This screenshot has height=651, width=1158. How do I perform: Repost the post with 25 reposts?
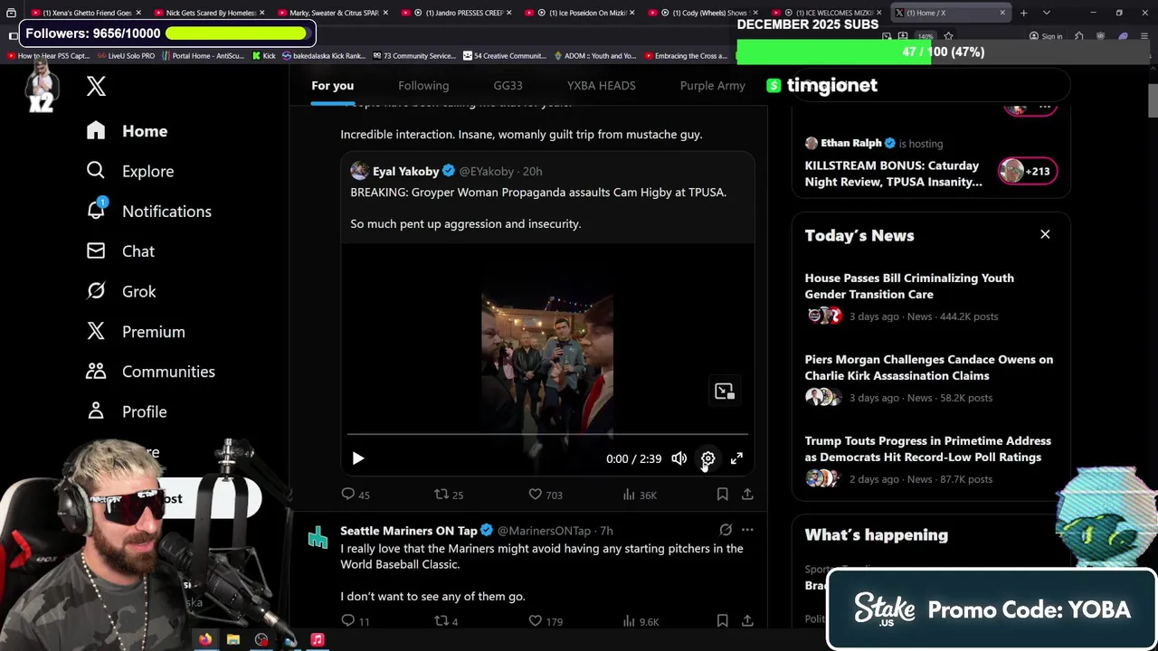coord(449,495)
